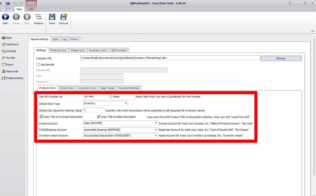Open Schedule in the left sidebar

point(9,51)
